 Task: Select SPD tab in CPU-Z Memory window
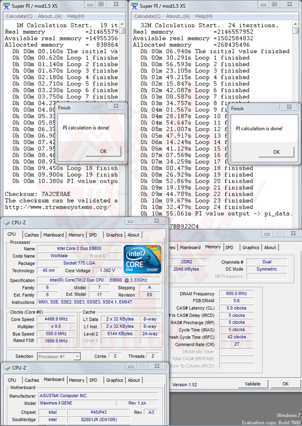(x=229, y=248)
